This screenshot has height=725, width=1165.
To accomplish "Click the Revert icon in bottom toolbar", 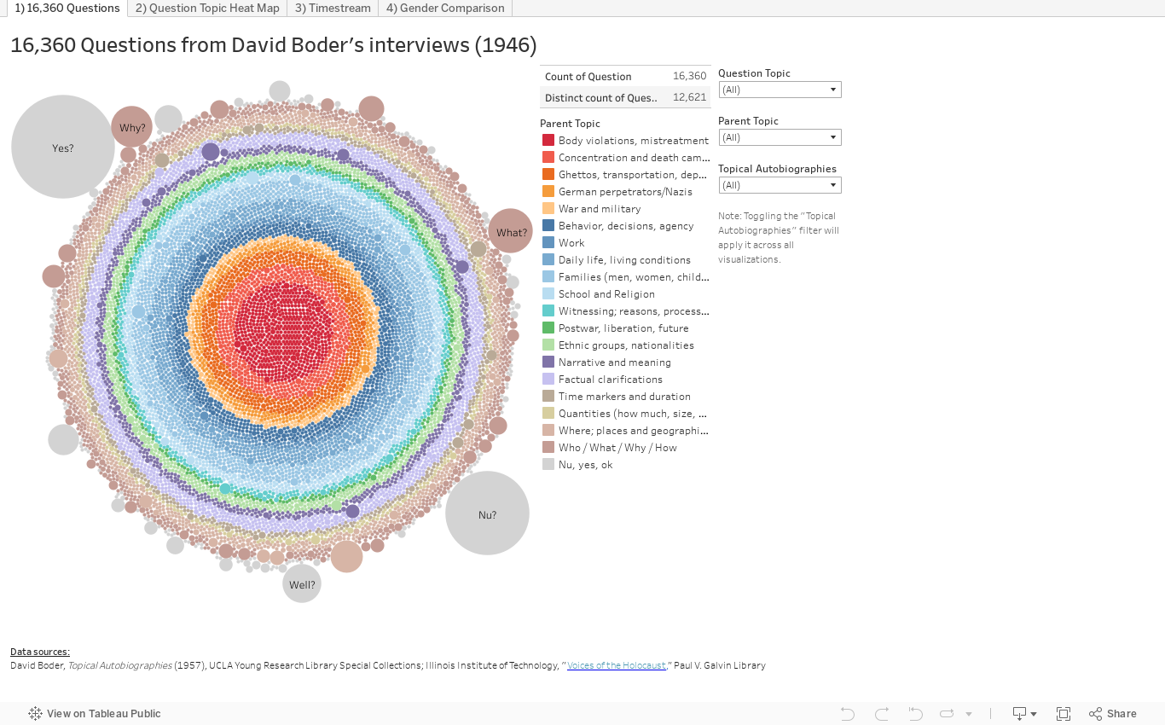I will point(915,713).
